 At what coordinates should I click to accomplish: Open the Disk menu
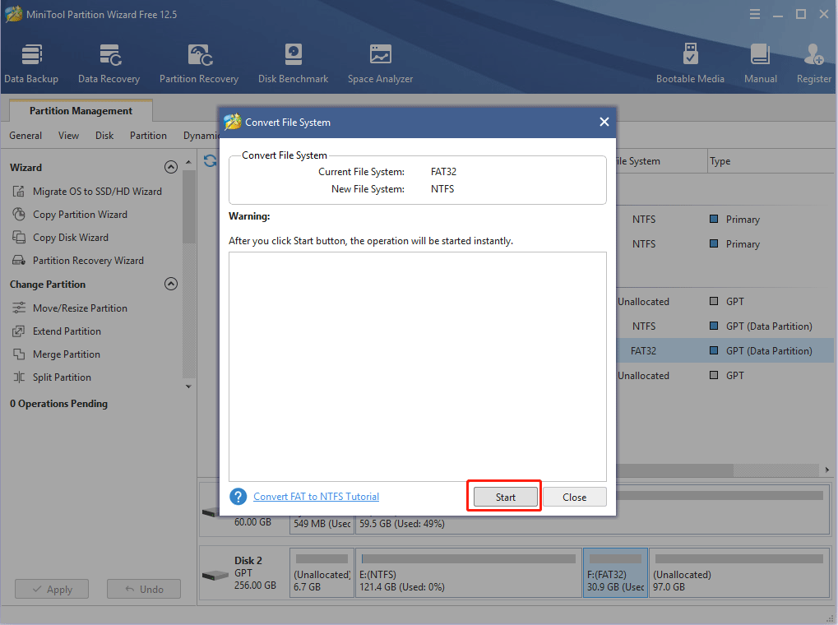(104, 136)
